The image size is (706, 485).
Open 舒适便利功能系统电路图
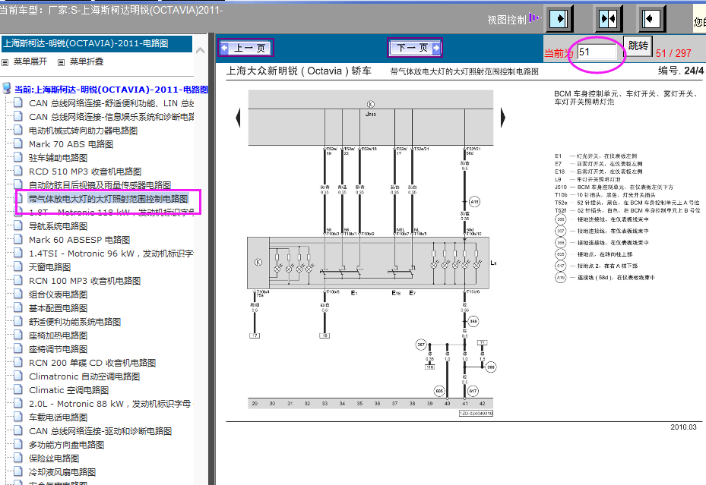click(74, 322)
